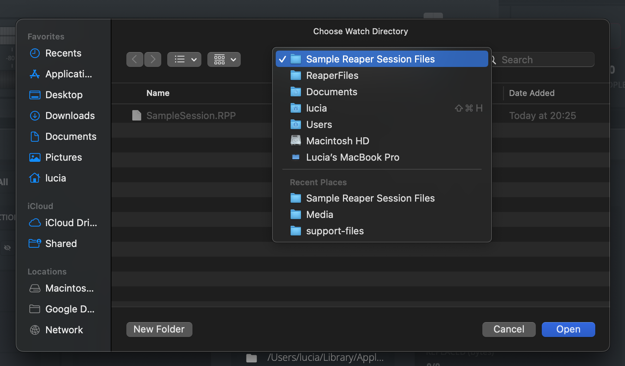Click the forward navigation arrow button
Image resolution: width=625 pixels, height=366 pixels.
pos(153,60)
